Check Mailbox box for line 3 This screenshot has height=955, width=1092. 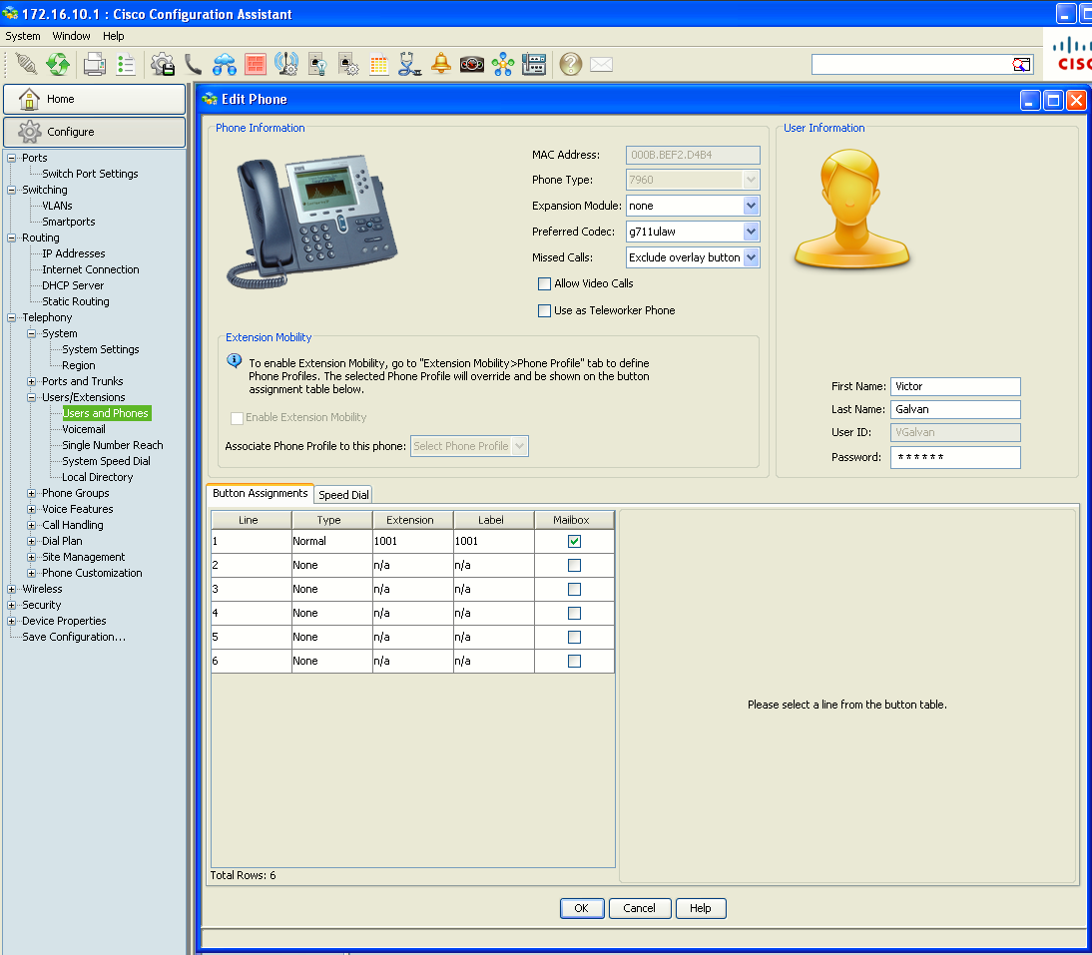(575, 590)
